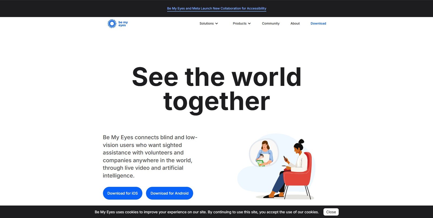Click the cookie usage notice text
Viewport: 433px width, 218px height.
tap(207, 212)
